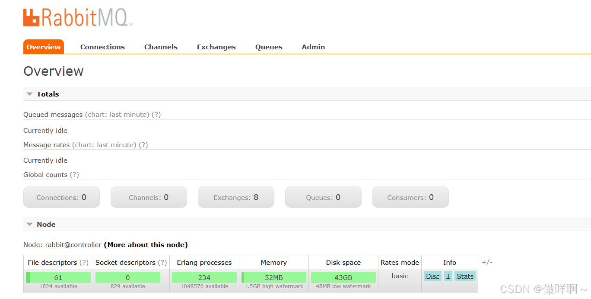Viewport: 591px width, 299px height.
Task: Click the Memory column header
Action: click(274, 262)
